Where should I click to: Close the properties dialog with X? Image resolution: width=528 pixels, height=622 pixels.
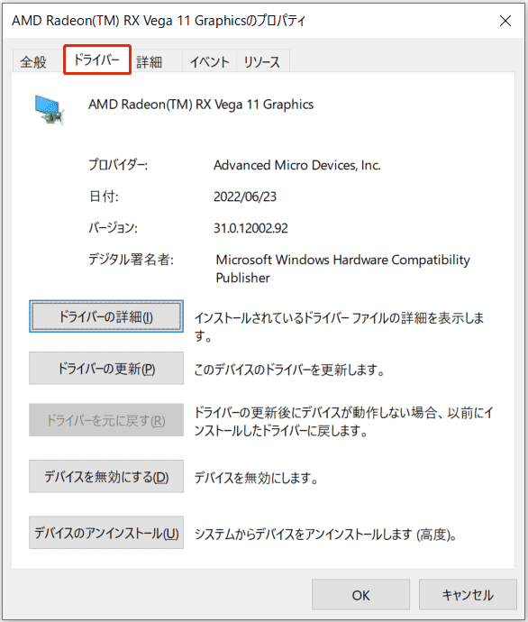click(505, 21)
